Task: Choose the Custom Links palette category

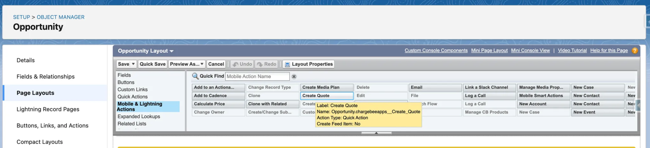Action: coord(132,89)
